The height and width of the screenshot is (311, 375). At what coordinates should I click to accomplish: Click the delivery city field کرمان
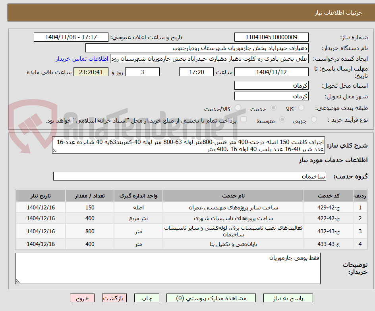tap(271, 96)
